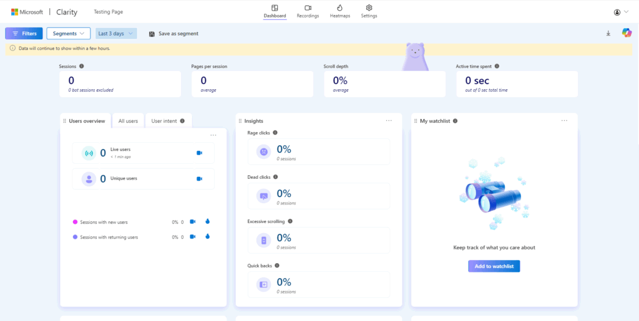
Task: Click the Testing Page project name
Action: (x=109, y=12)
